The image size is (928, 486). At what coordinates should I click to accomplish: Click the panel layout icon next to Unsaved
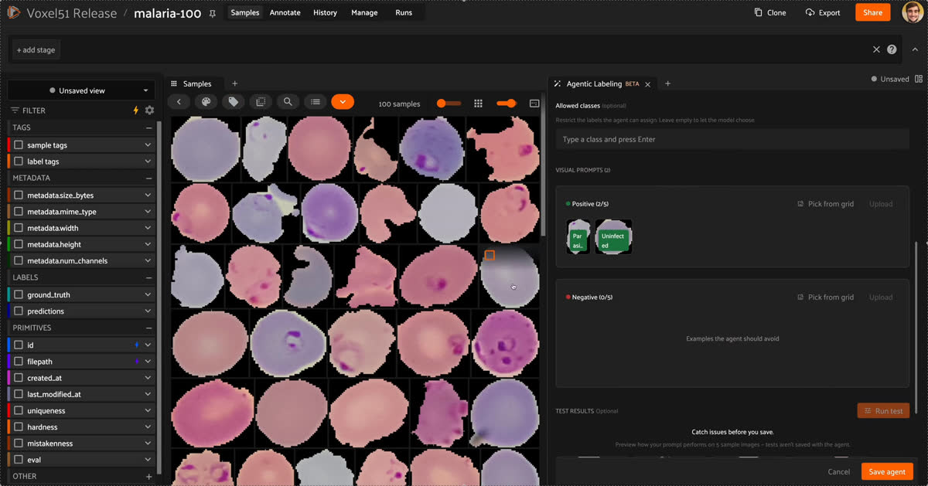point(919,79)
